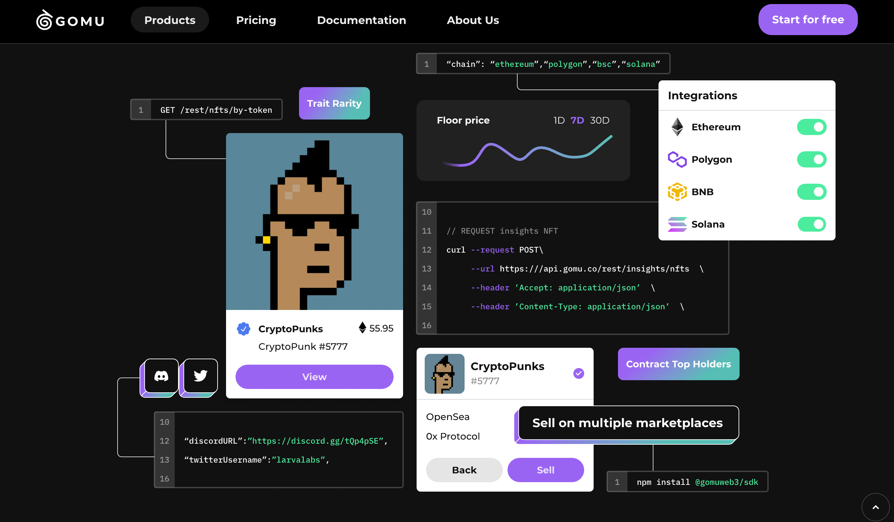Click the blue verified badge beside CryptoPunks
The image size is (894, 522).
coord(243,329)
